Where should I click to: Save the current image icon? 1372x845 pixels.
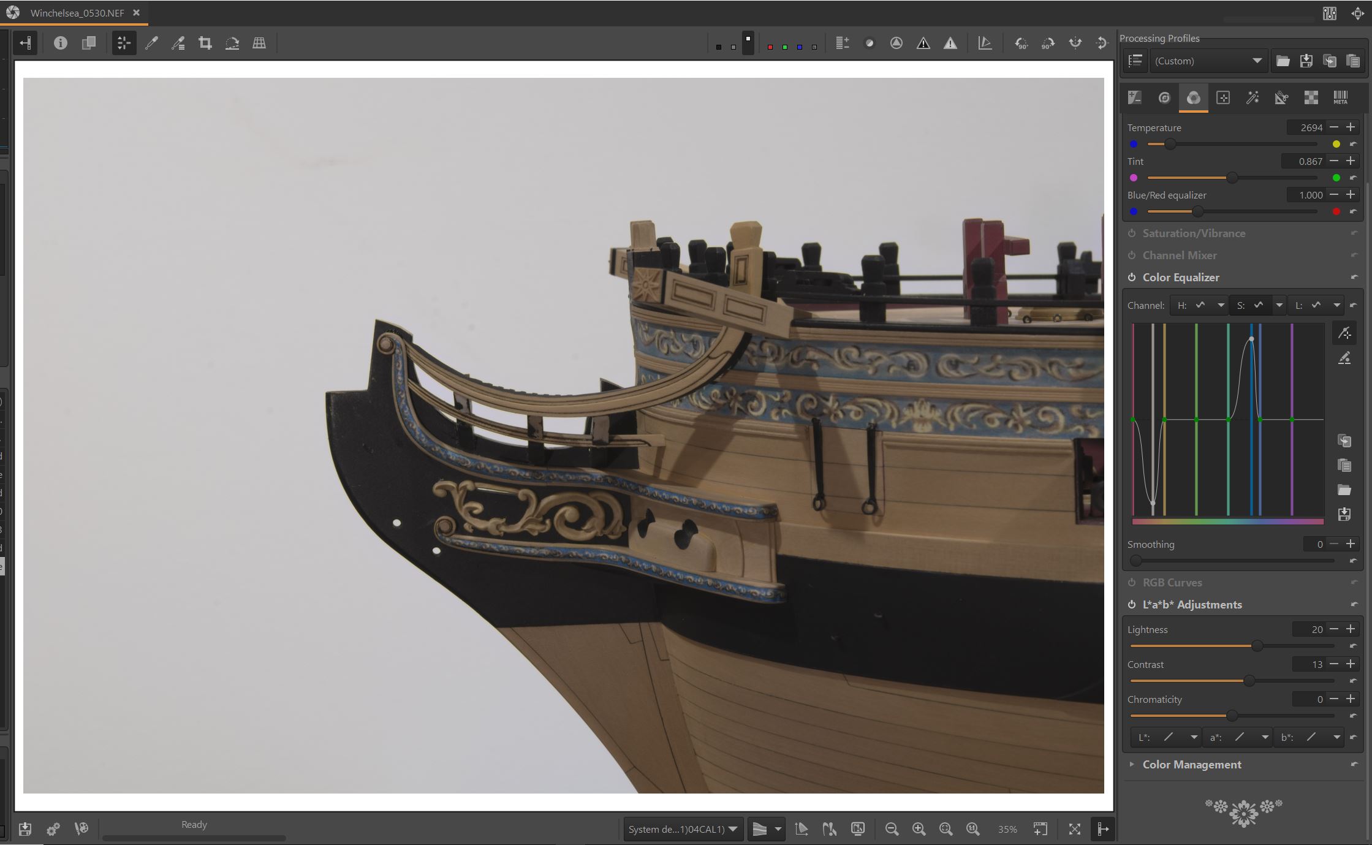point(25,829)
